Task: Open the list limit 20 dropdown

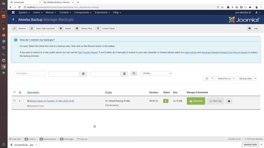Action: click(x=208, y=79)
